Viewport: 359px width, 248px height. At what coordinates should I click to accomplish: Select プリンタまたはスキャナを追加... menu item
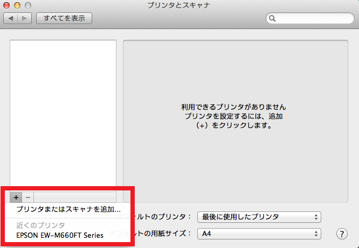(x=68, y=209)
